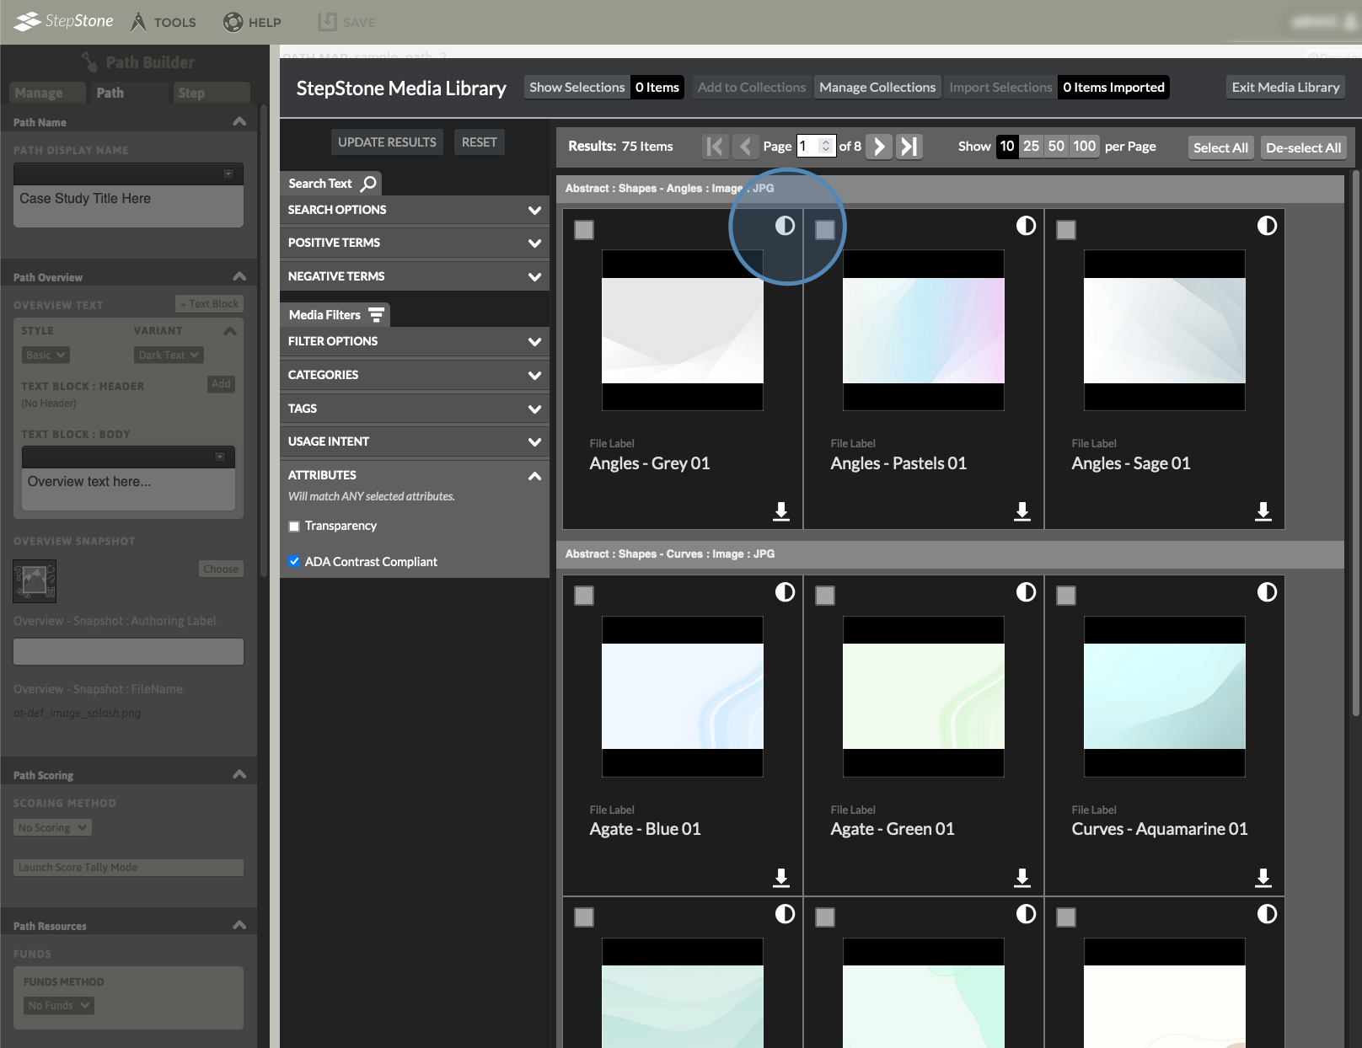
Task: Open Angles - Pastels 01 thumbnail
Action: pyautogui.click(x=924, y=330)
